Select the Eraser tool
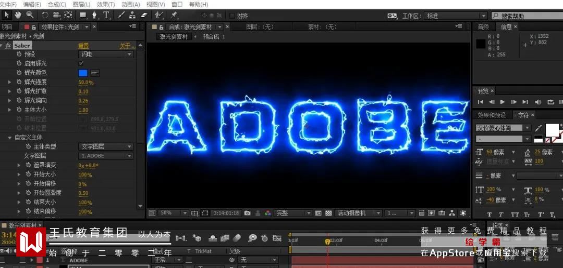 pos(144,15)
